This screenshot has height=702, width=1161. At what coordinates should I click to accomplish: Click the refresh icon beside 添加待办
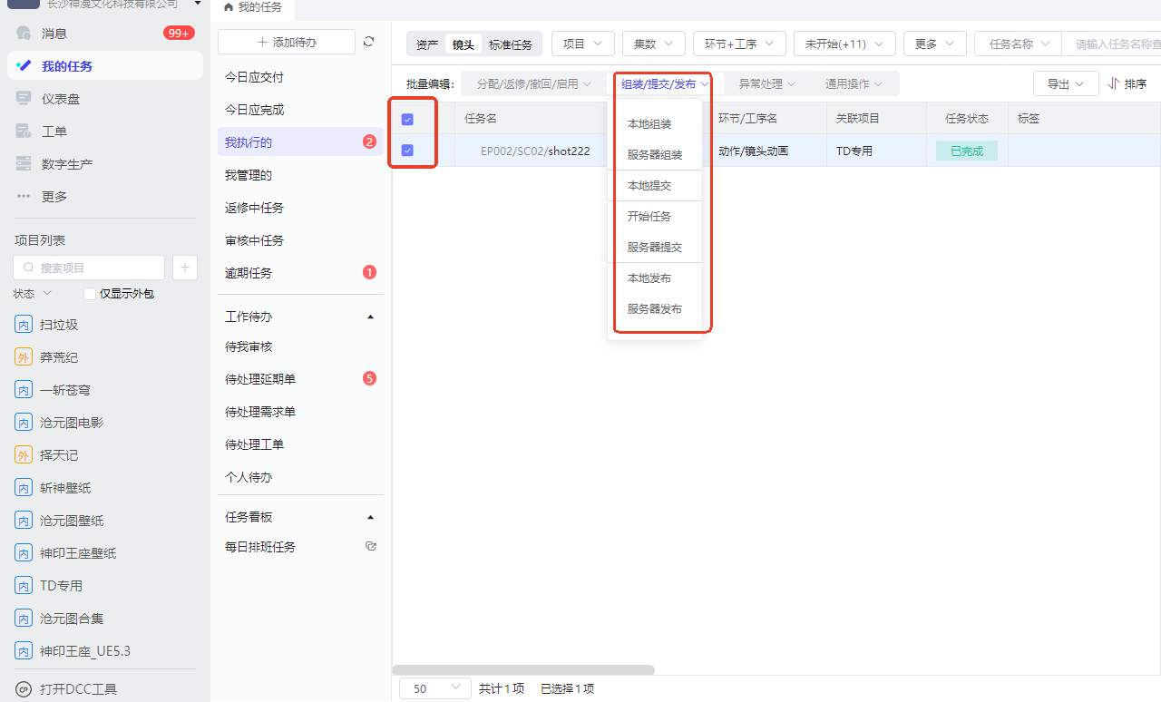click(368, 42)
